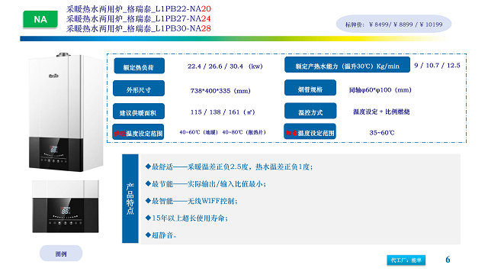Click the L1PB22-NA20 model title
This screenshot has width=488, height=275.
[x=139, y=8]
